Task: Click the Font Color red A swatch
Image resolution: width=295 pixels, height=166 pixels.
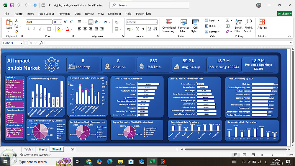Action: (x=68, y=29)
